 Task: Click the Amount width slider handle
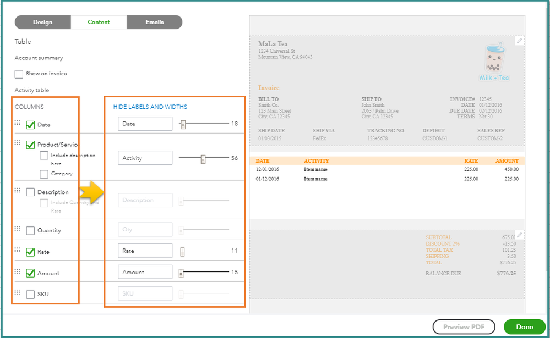181,273
